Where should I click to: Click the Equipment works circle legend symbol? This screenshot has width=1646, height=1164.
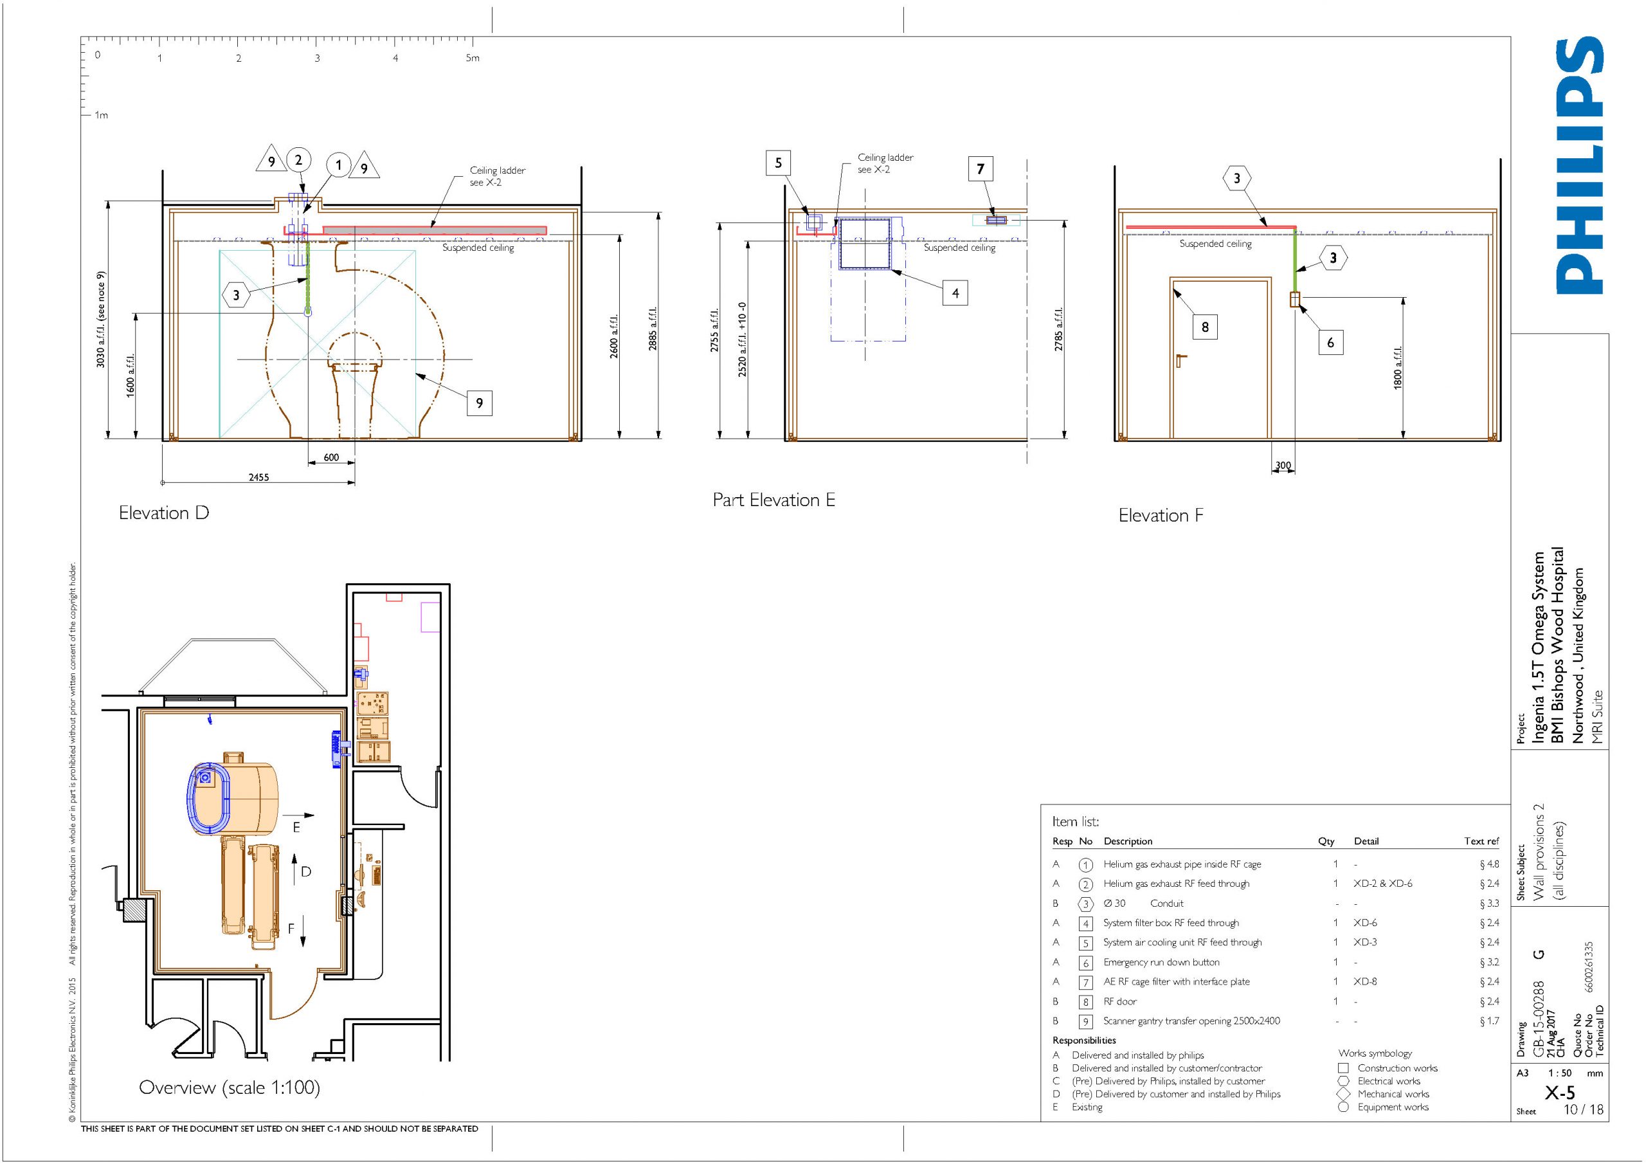point(1343,1107)
